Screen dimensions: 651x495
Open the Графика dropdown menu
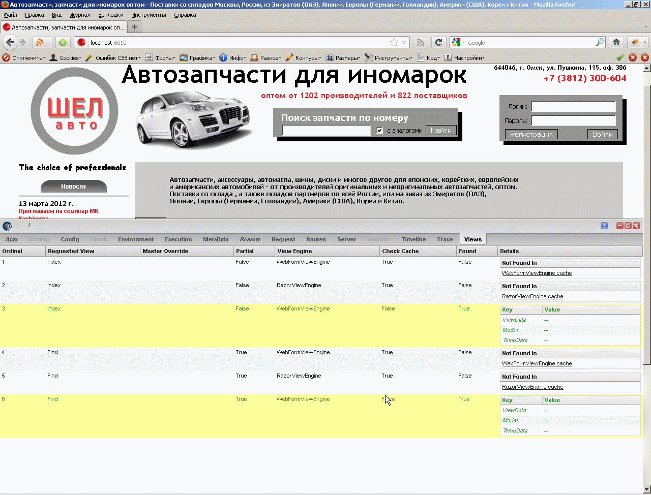pyautogui.click(x=197, y=58)
